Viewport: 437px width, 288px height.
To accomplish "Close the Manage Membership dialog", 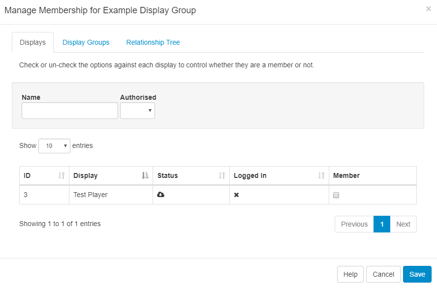I will (x=428, y=8).
